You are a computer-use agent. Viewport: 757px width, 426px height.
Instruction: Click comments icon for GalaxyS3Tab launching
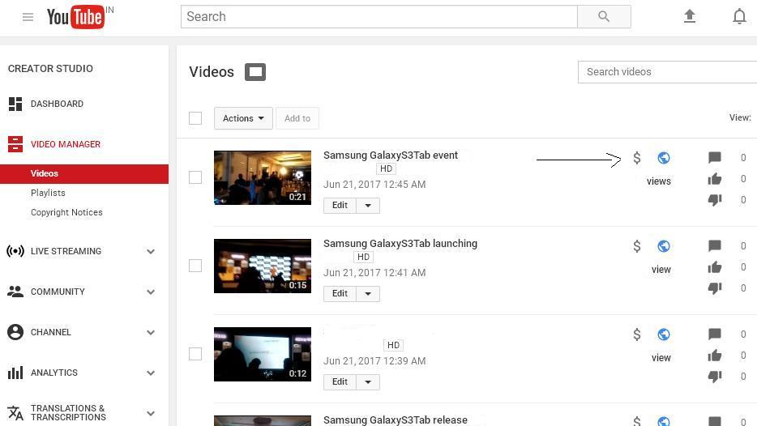coord(715,246)
